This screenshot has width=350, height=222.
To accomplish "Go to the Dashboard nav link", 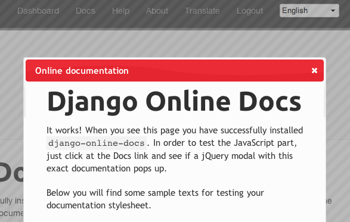I will 38,11.
